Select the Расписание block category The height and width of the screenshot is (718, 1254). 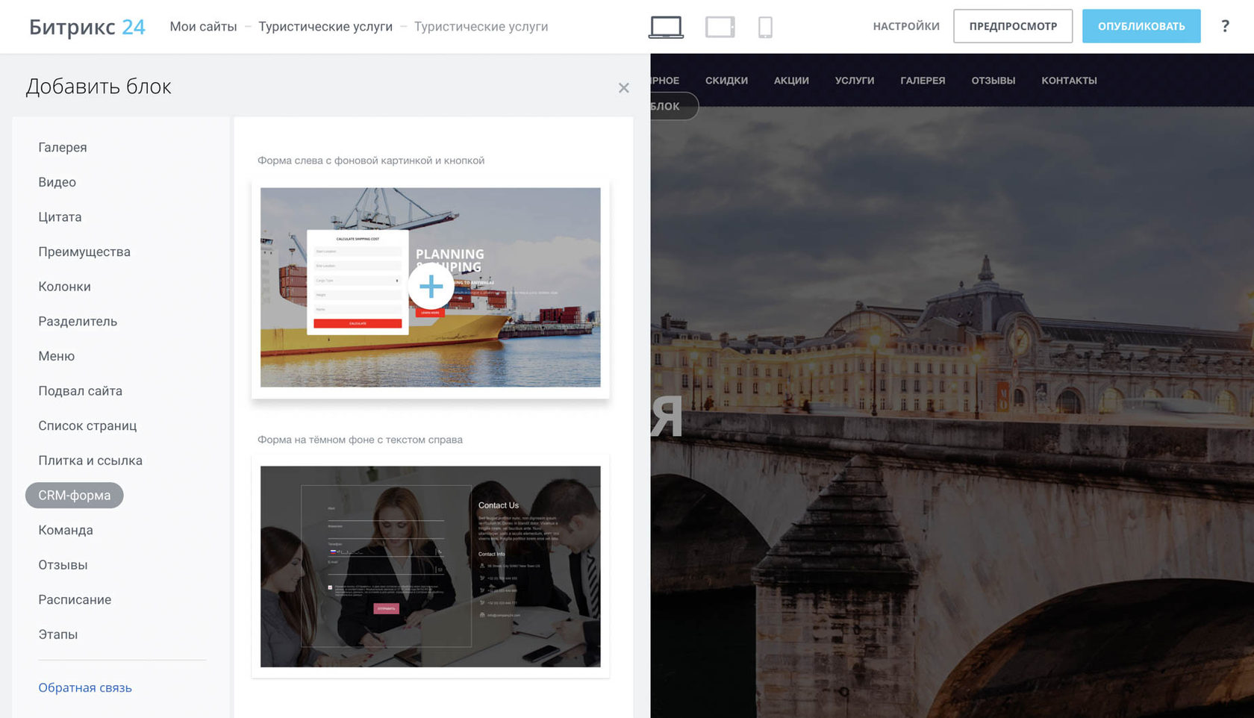[75, 599]
